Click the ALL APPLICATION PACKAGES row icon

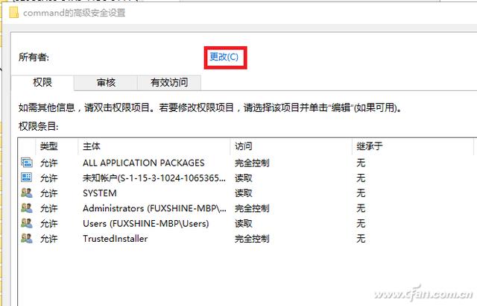pyautogui.click(x=27, y=163)
